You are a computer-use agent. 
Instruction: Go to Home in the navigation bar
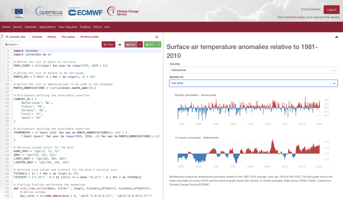(x=6, y=27)
